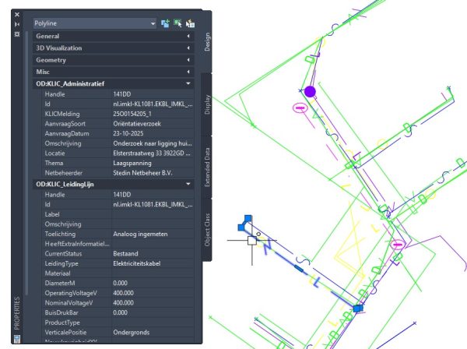Open the Polyline object type dropdown
The width and height of the screenshot is (467, 349).
click(x=153, y=23)
